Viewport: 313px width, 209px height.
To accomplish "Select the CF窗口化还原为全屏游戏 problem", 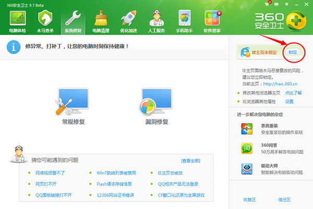I will pyautogui.click(x=181, y=195).
